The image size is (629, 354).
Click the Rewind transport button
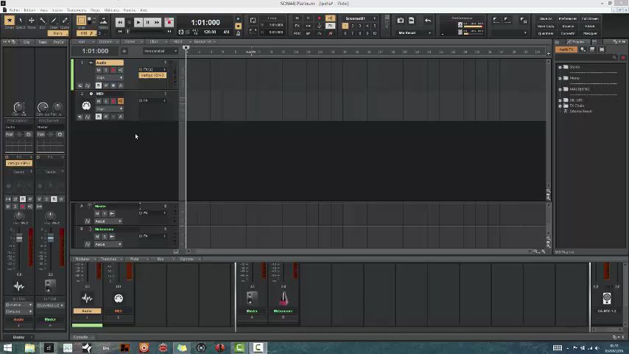(120, 23)
